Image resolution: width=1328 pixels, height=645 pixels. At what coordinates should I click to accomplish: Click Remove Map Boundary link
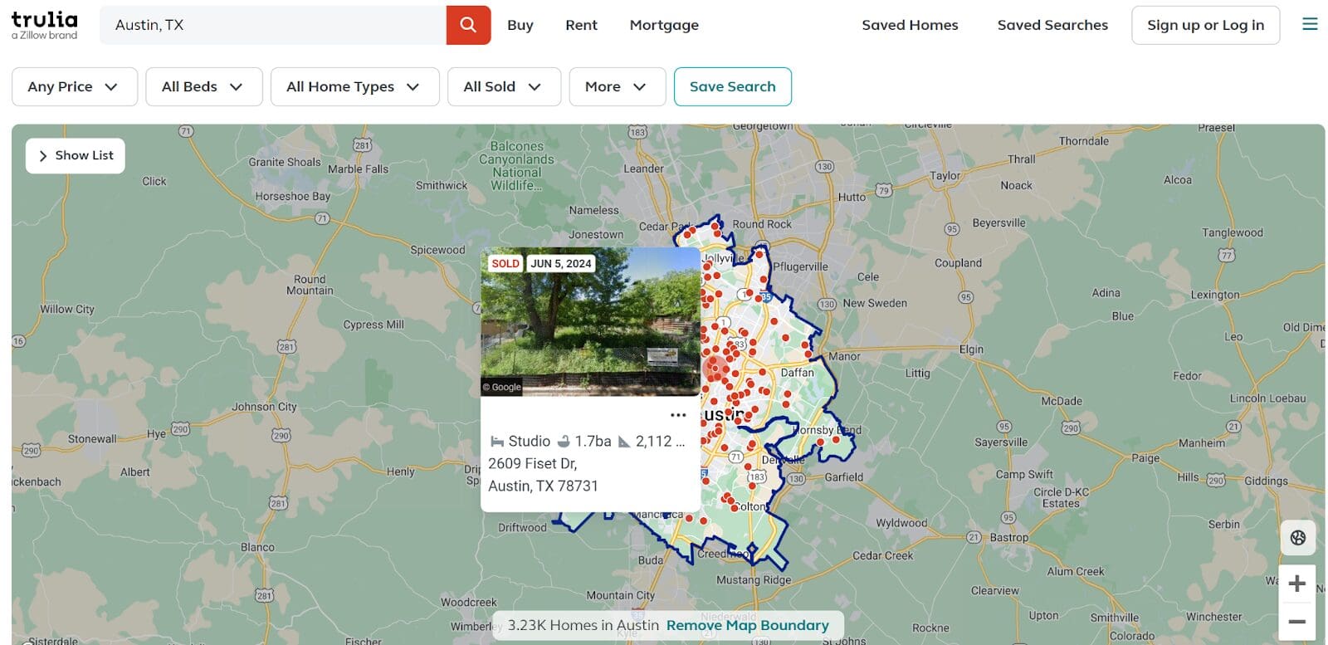click(747, 625)
